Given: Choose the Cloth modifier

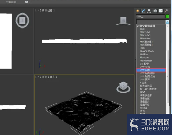Looking at the screenshot, I should (x=143, y=29).
